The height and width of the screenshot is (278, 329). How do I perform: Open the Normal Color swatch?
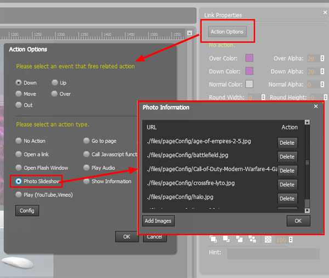pyautogui.click(x=249, y=84)
